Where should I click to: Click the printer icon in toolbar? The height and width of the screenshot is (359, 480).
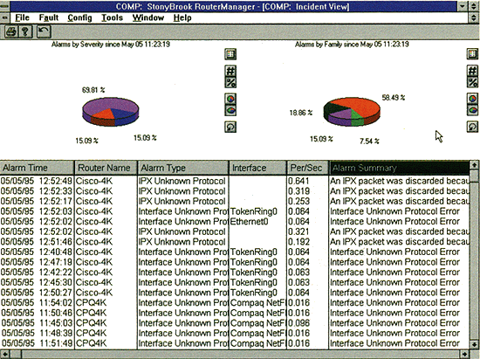point(11,31)
